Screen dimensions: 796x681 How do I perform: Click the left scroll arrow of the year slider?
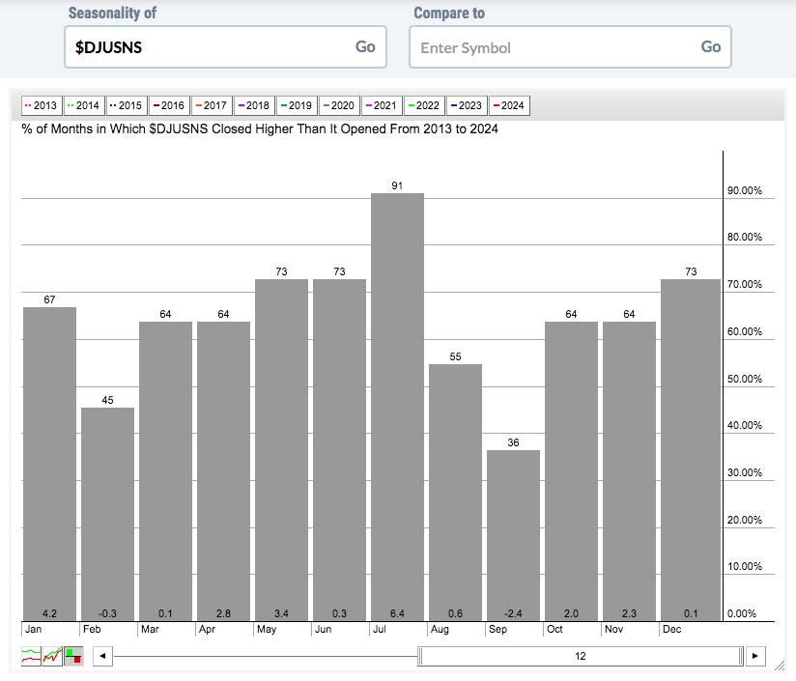102,657
